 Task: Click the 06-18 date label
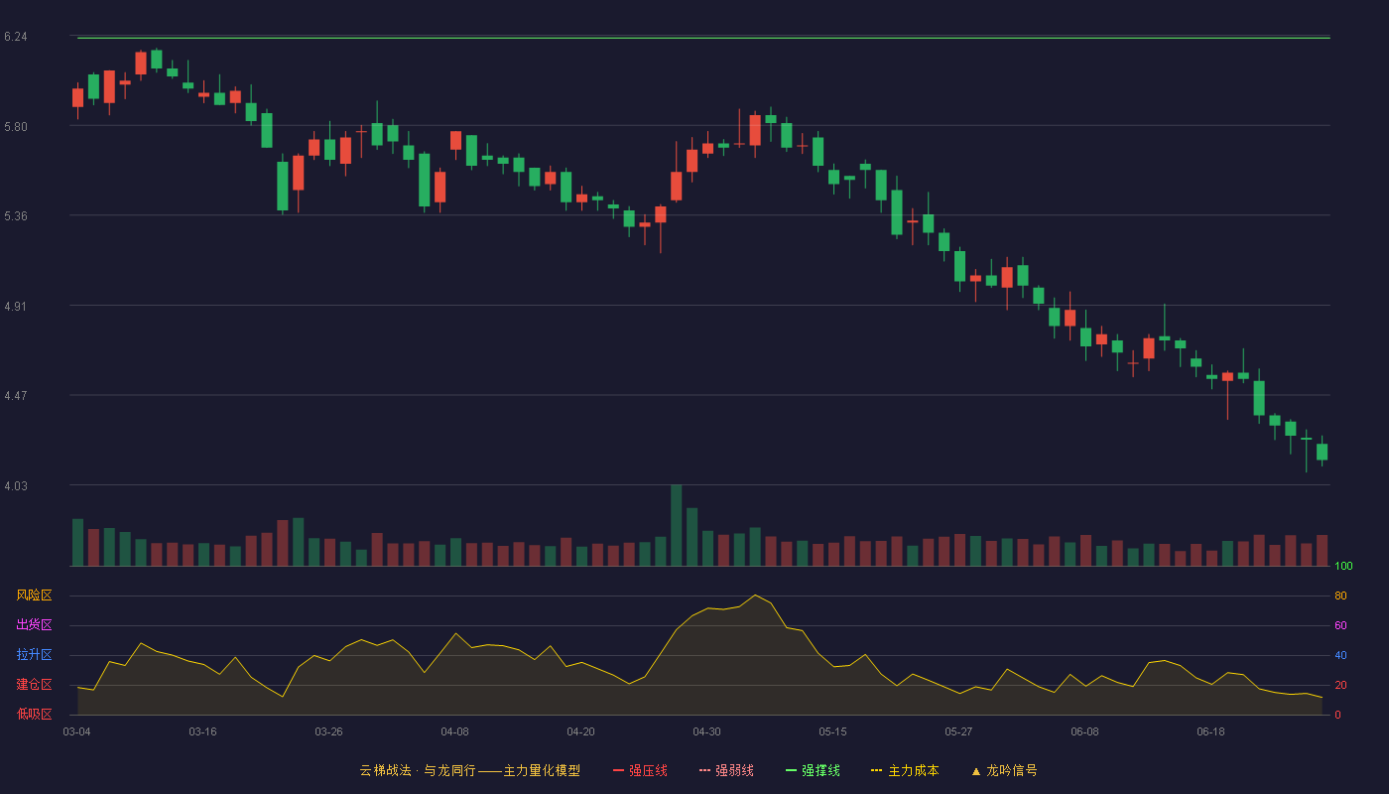[1210, 731]
